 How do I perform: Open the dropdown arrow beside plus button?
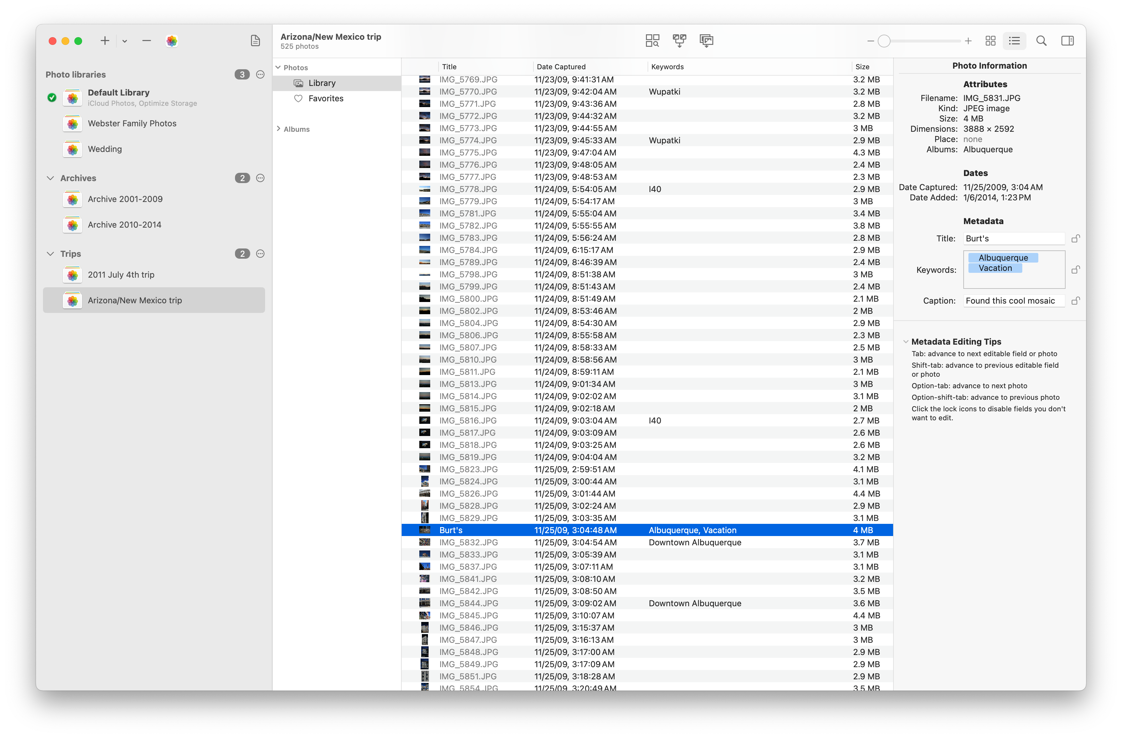tap(124, 41)
